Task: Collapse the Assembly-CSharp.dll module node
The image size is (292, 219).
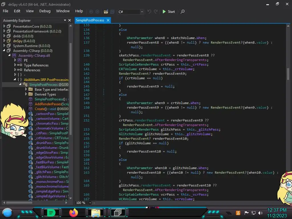Action: point(9,55)
